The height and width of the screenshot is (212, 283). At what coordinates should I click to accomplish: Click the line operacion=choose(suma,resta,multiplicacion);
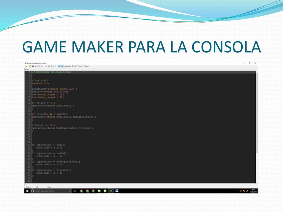pos(64,117)
